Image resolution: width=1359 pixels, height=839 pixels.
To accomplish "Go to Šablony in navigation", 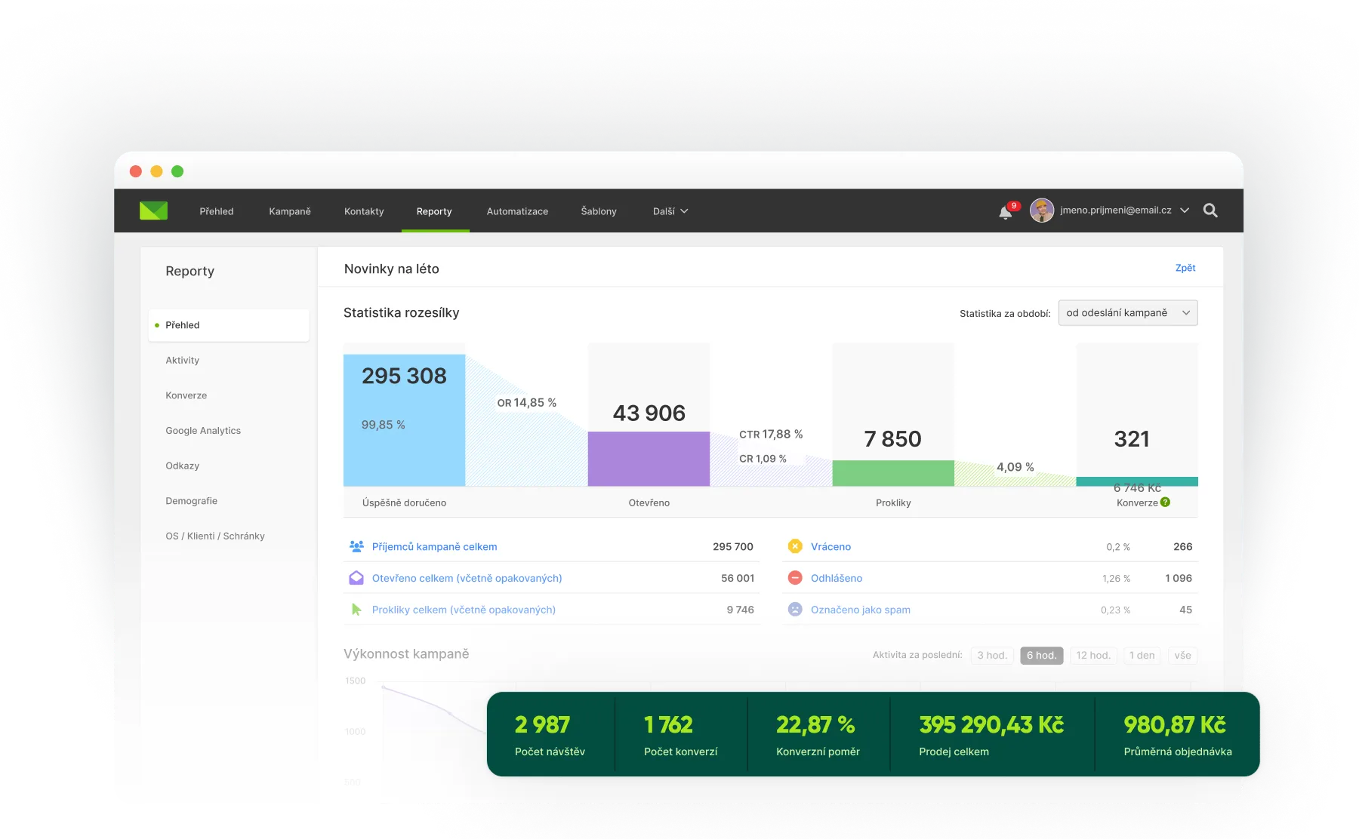I will coord(599,211).
